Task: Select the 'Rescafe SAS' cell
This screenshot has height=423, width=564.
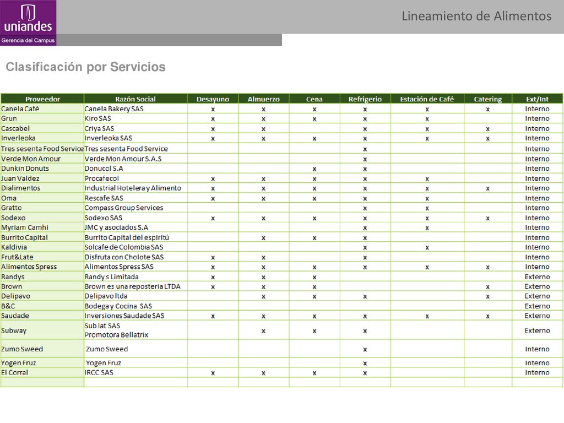Action: (135, 198)
